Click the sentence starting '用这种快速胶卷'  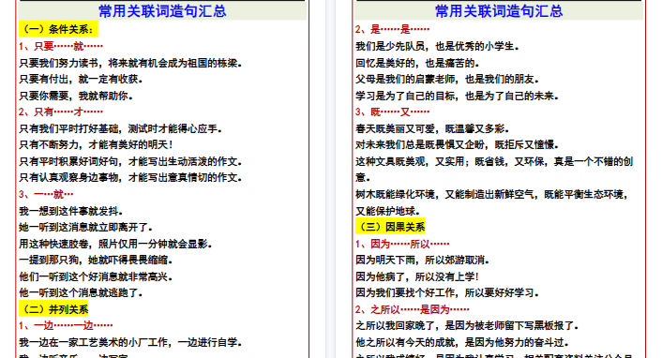pos(115,244)
